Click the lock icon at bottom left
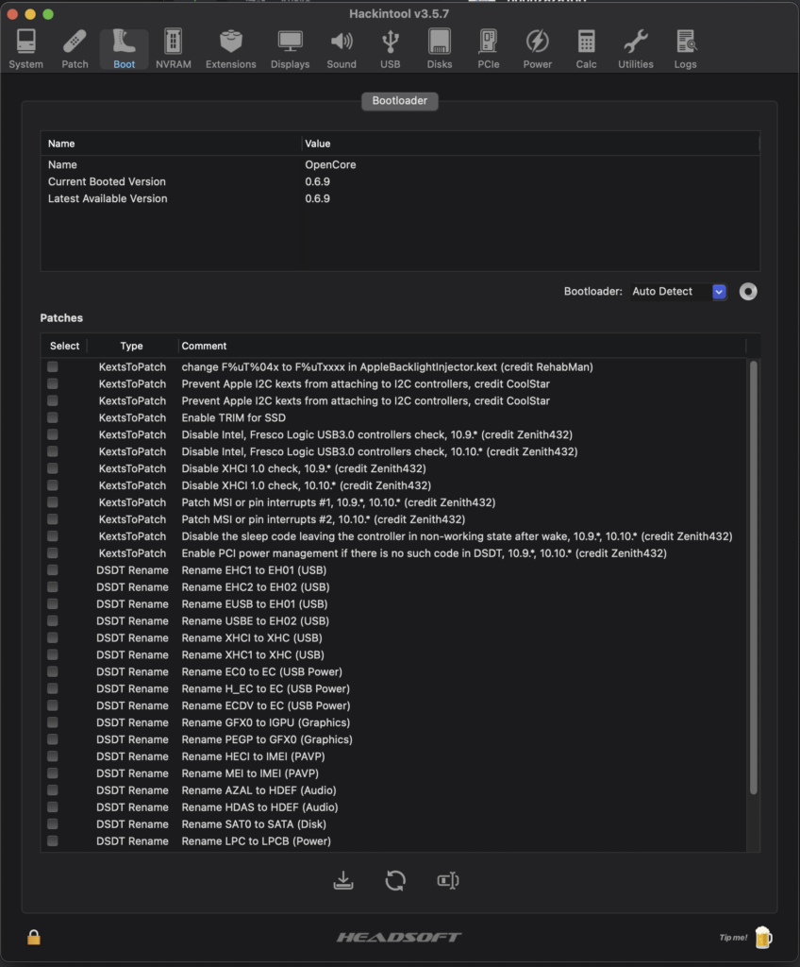800x967 pixels. tap(34, 938)
